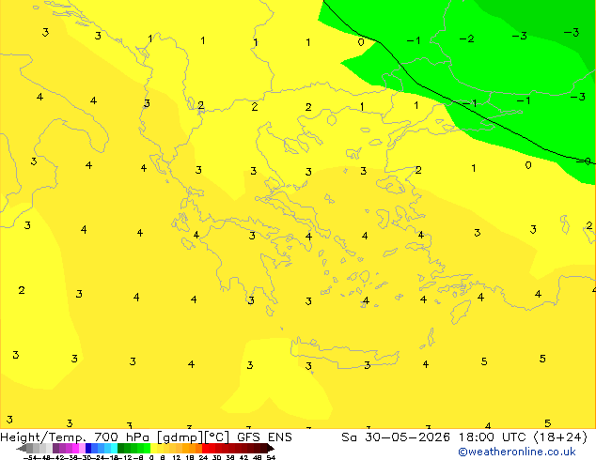Select the bright green legend swatch

[x=147, y=449]
